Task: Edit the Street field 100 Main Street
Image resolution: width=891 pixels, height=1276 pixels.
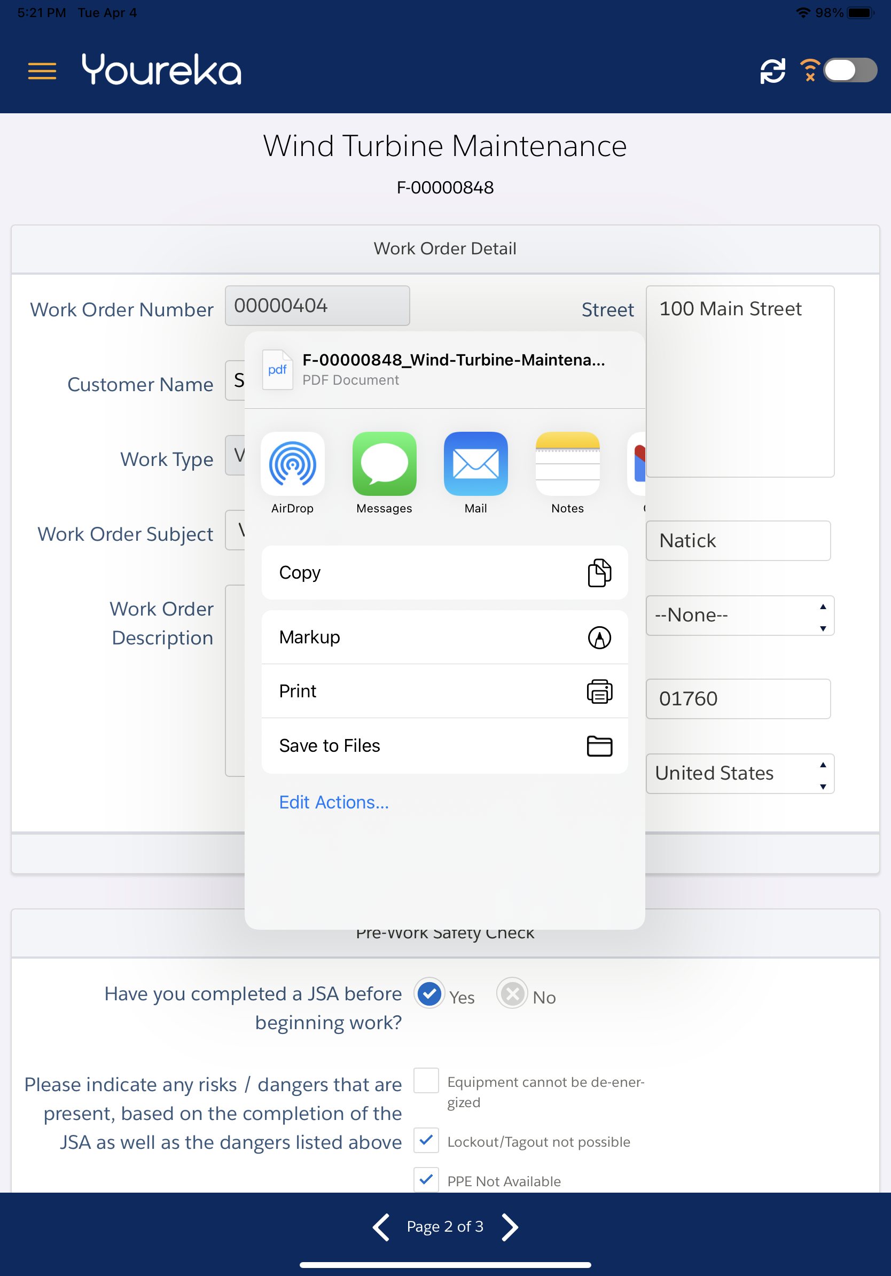Action: [740, 381]
